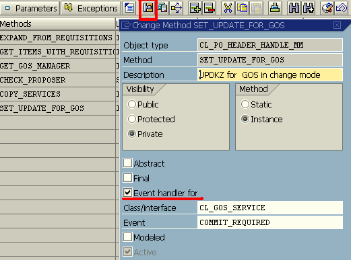Click the Sort stack icon
The image size is (351, 260).
coord(275,8)
